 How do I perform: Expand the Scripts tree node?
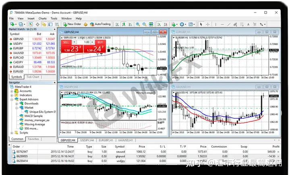click(x=12, y=133)
